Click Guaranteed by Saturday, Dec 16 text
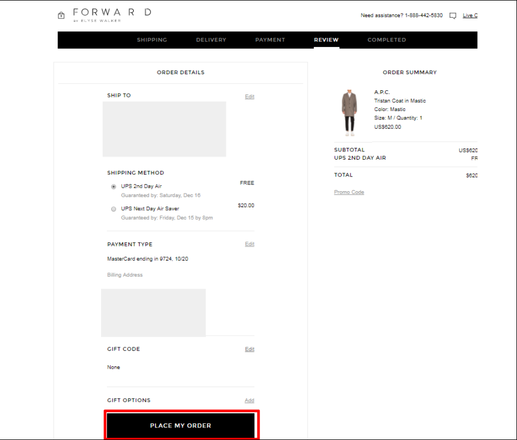517x440 pixels. pos(160,195)
